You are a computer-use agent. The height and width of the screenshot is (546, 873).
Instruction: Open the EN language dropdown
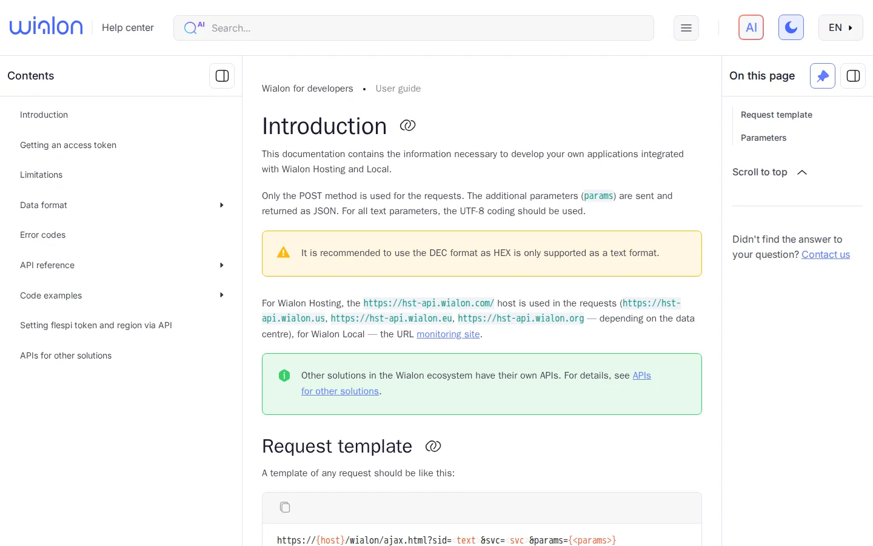pos(840,27)
